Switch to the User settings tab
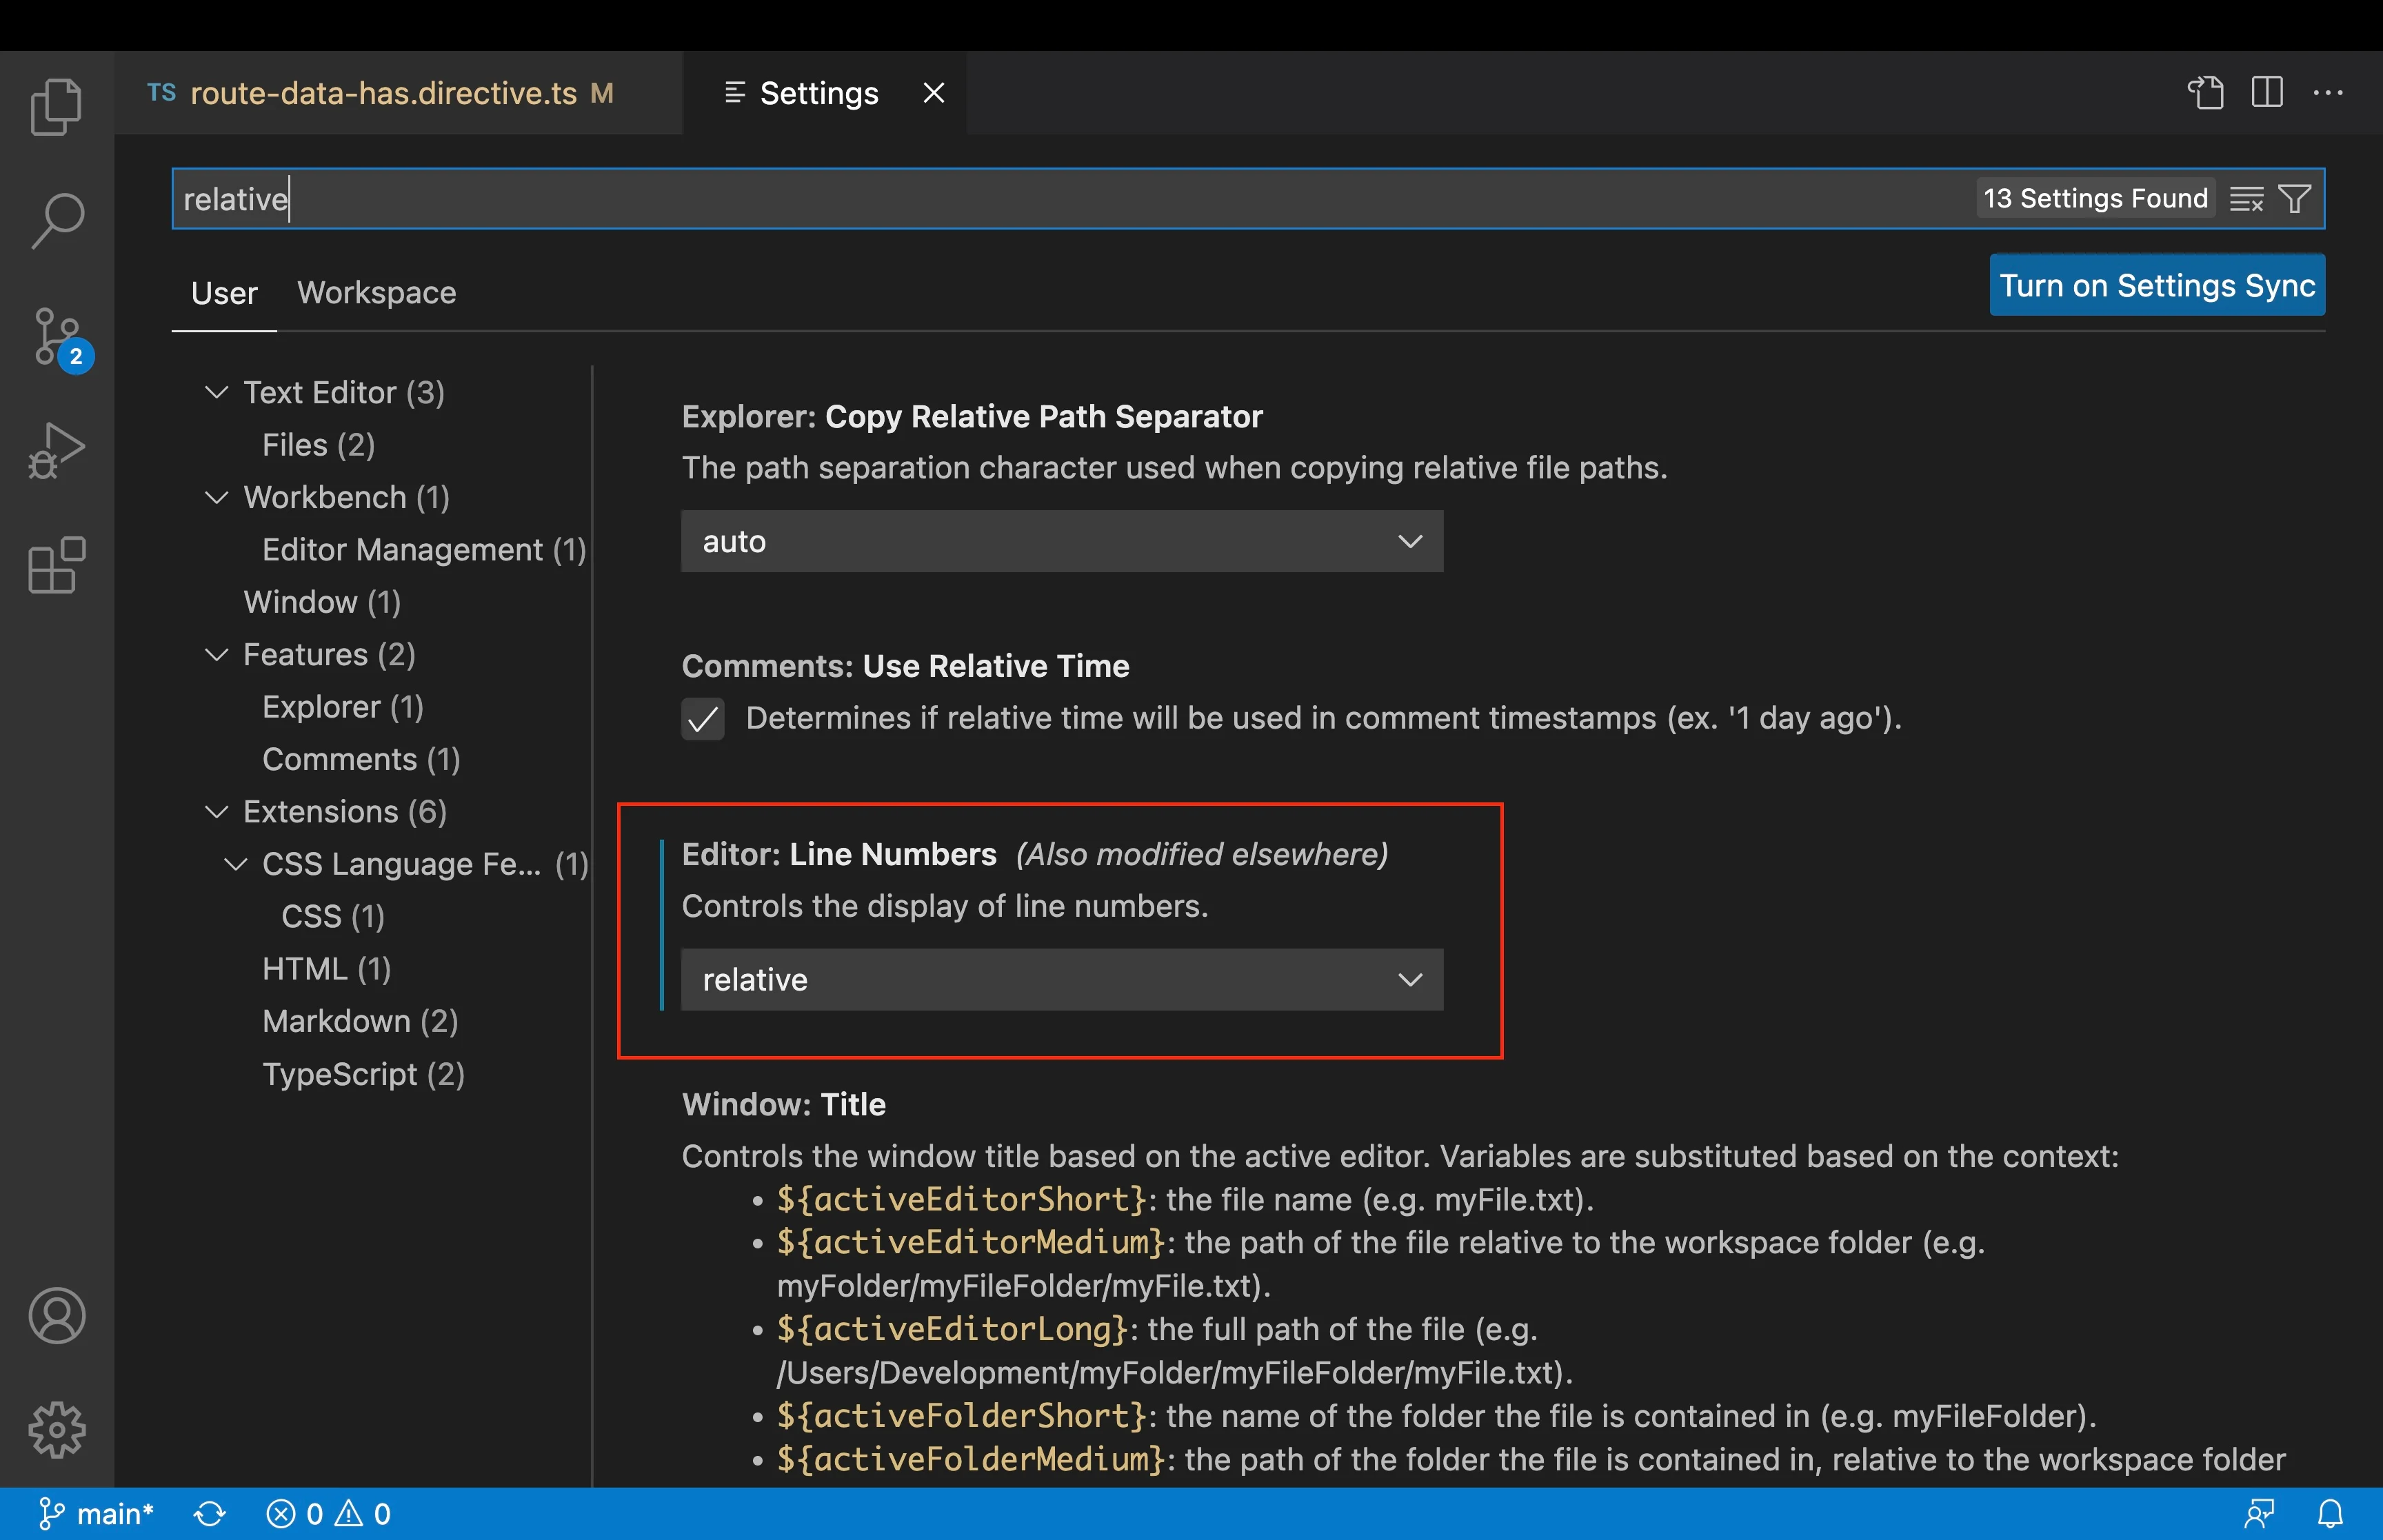Image resolution: width=2383 pixels, height=1540 pixels. point(224,293)
